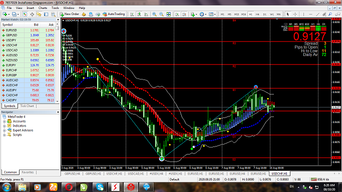Screen dimensions: 342x192
Task: Click the Market Watch vertical scrollbar thumb
Action: (x=57, y=28)
